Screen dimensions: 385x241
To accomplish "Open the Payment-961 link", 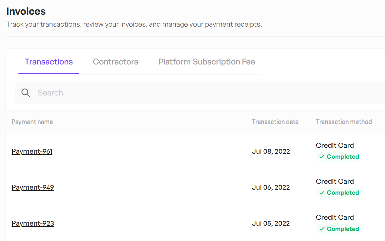I will click(32, 151).
